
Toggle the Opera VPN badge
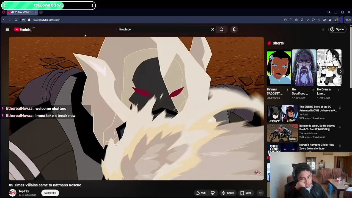pos(23,20)
